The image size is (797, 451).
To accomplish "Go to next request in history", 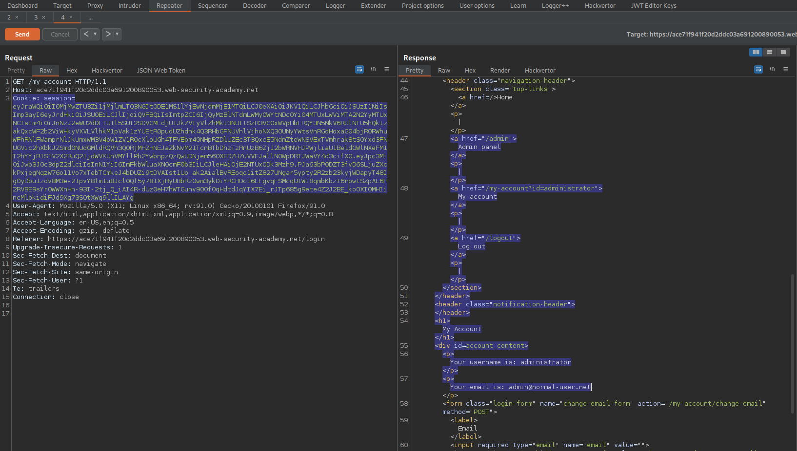I will pos(108,34).
